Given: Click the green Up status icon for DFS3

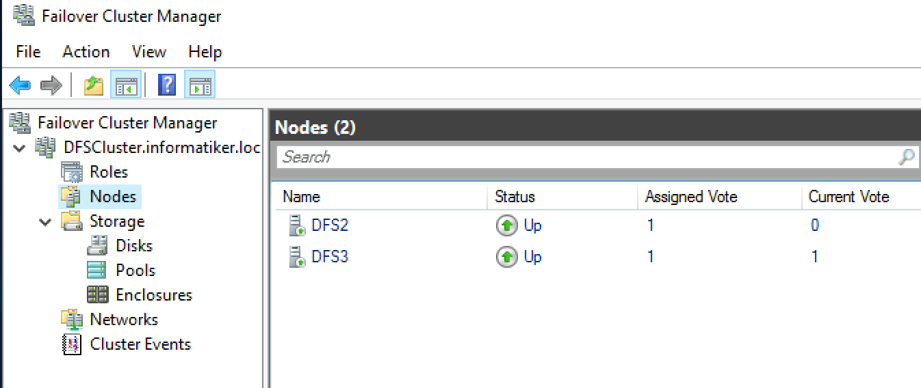Looking at the screenshot, I should 506,257.
